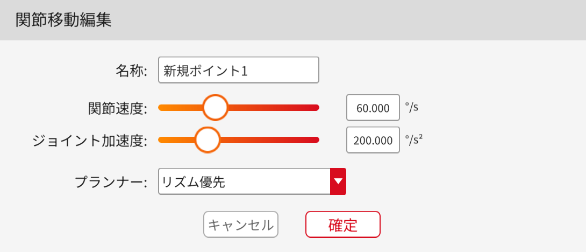
Task: Click the red arrow icon of プランナー dropdown
Action: point(338,182)
